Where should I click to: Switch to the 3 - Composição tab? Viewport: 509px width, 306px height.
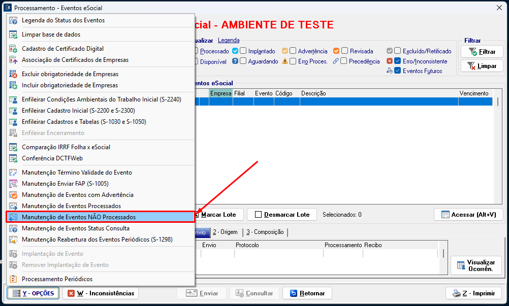[x=266, y=232]
